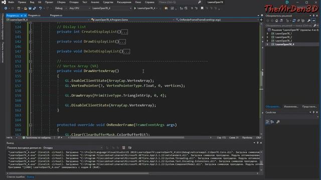The width and height of the screenshot is (321, 180).
Task: Open the Правка menu
Action: click(x=22, y=2)
